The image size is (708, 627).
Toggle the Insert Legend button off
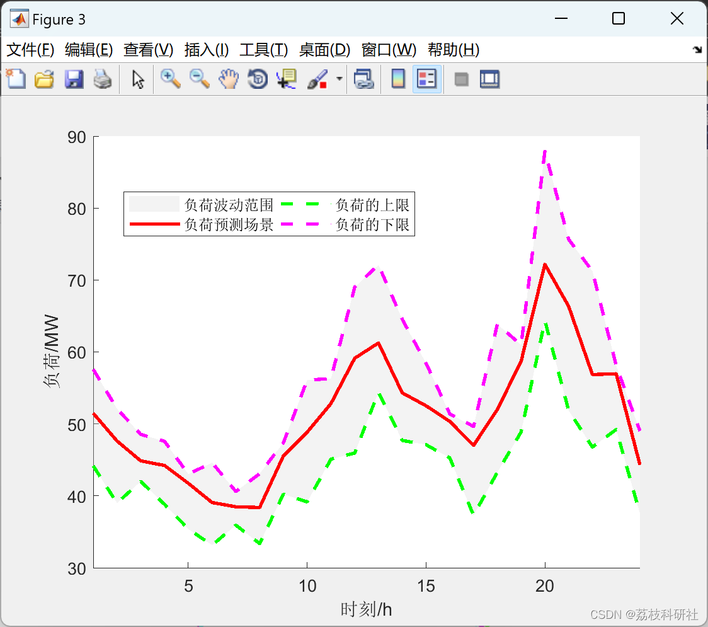[427, 79]
